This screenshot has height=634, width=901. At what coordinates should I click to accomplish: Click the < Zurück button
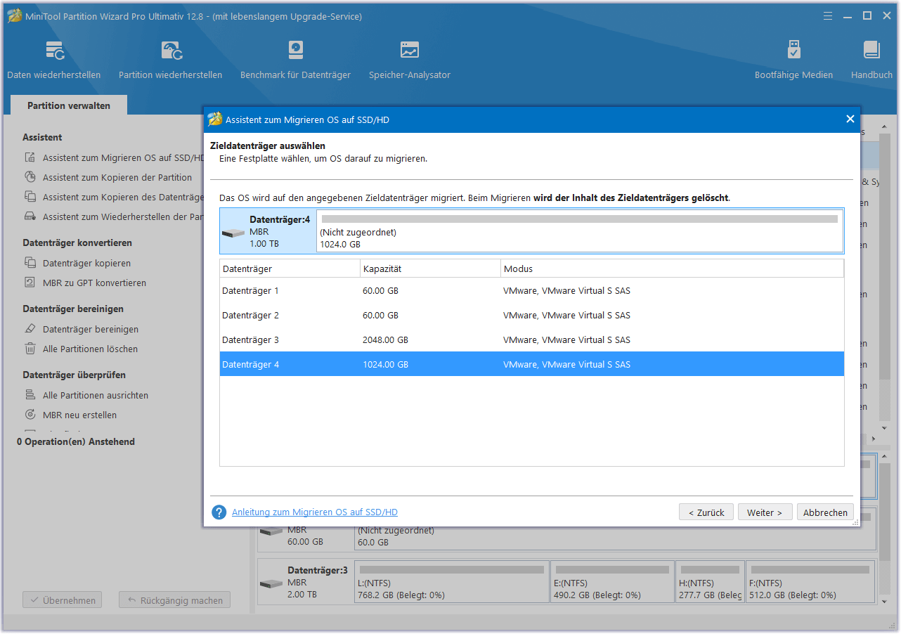[706, 512]
